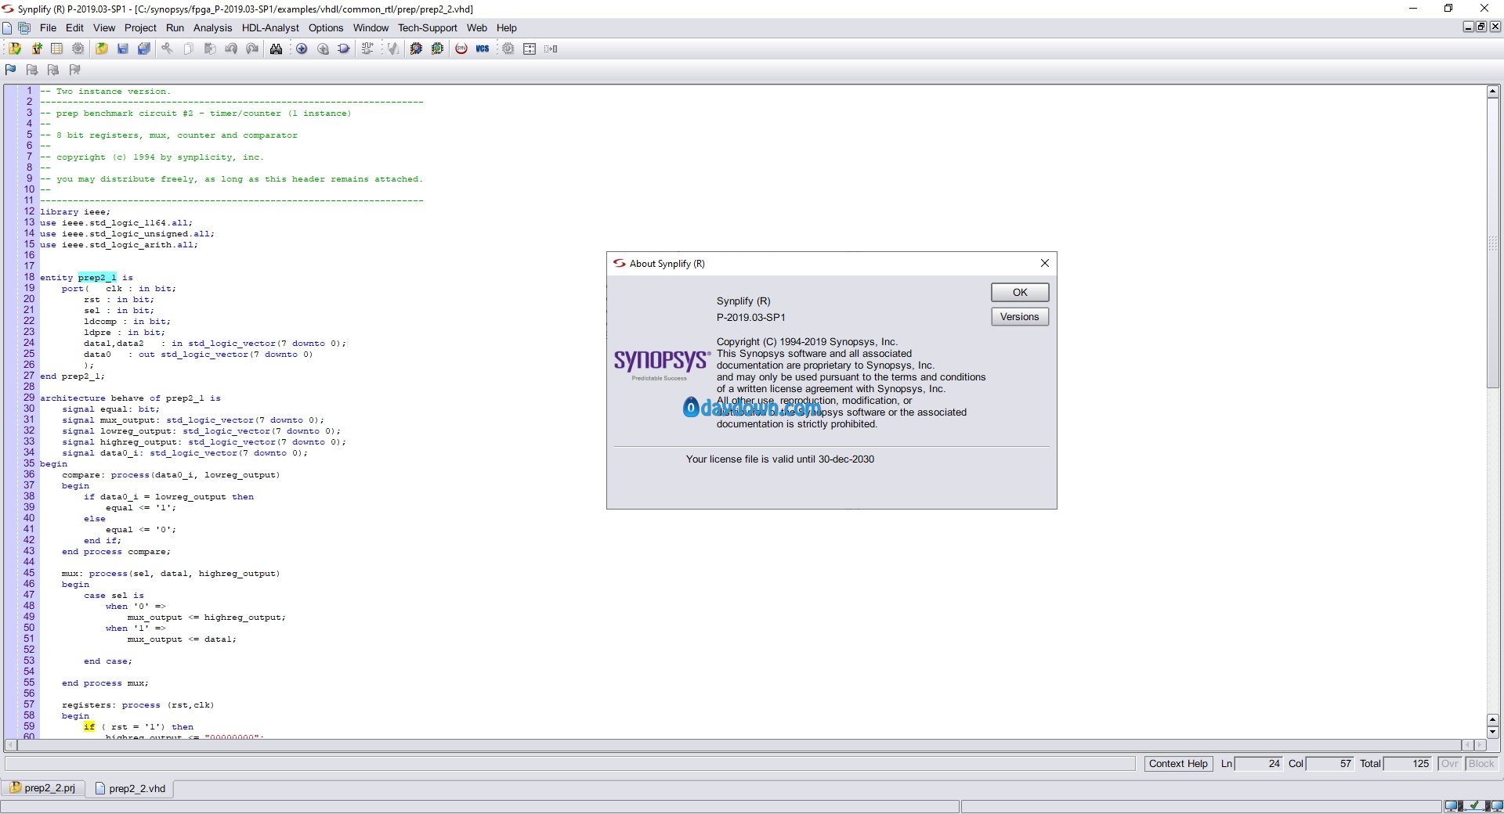
Task: Open the Analysis menu
Action: pos(212,27)
